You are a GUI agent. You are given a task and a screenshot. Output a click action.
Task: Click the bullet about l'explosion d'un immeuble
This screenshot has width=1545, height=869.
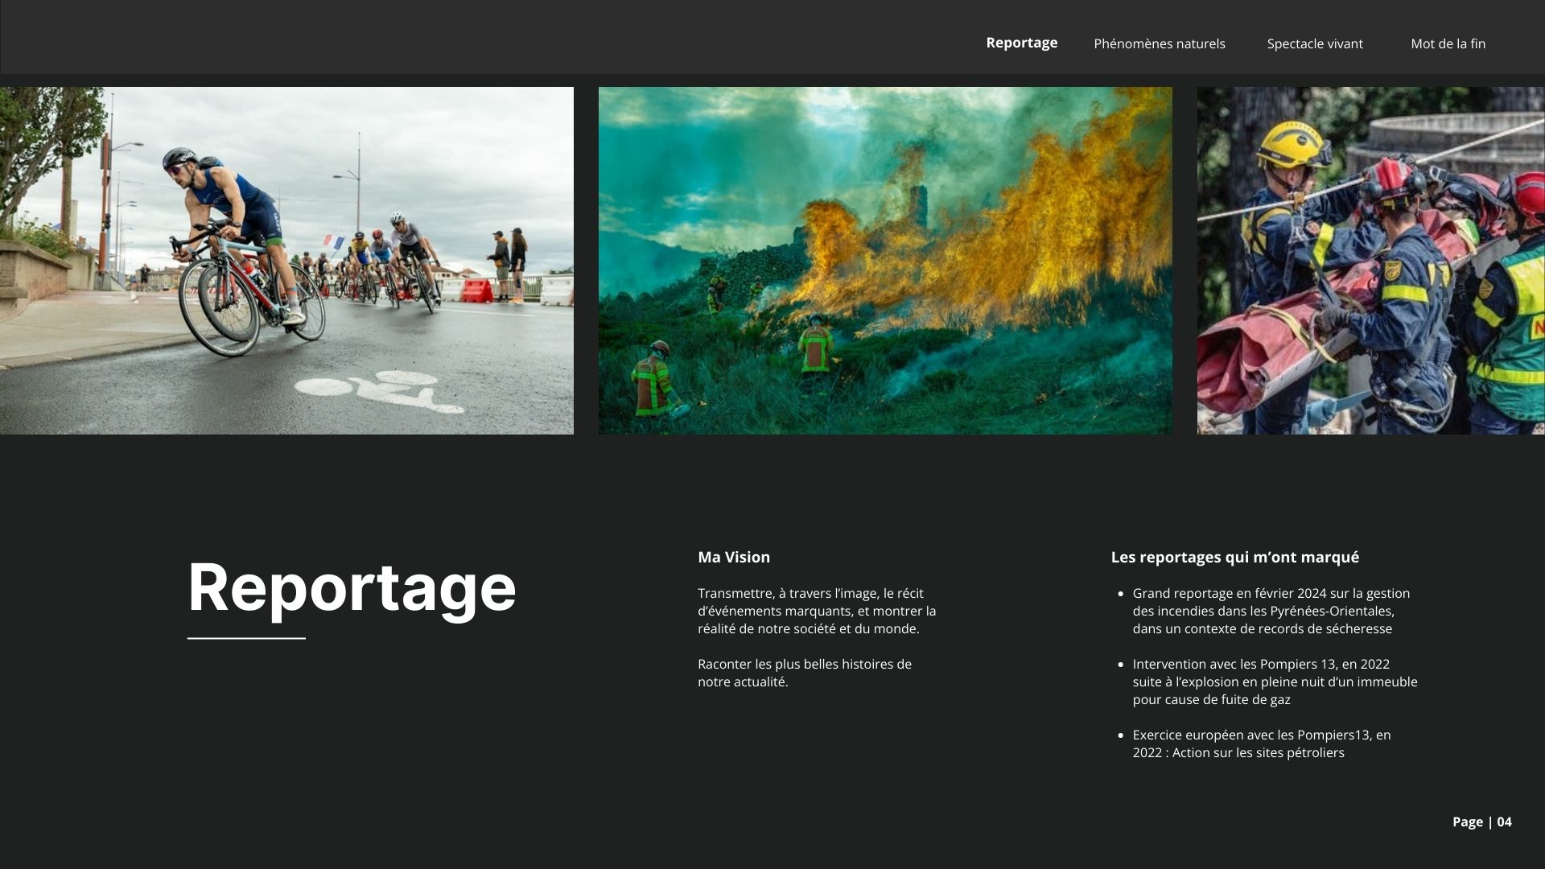point(1275,682)
